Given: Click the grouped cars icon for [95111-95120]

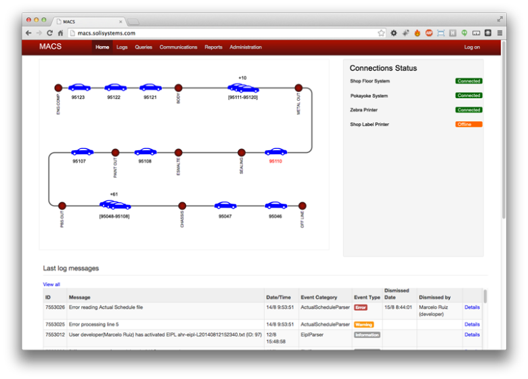Looking at the screenshot, I should [x=243, y=88].
